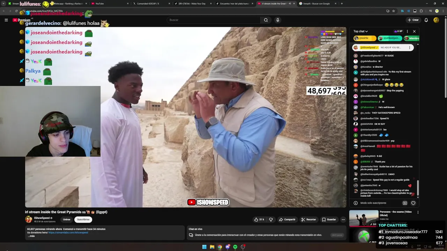Open Chrome from the taskbar
The width and height of the screenshot is (447, 251).
pyautogui.click(x=220, y=247)
